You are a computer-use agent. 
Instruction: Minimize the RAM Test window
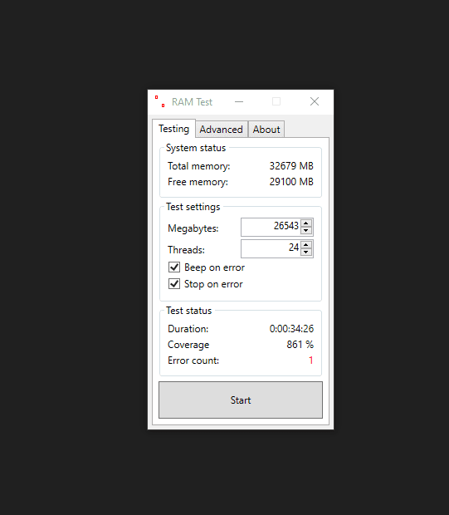[x=239, y=102]
